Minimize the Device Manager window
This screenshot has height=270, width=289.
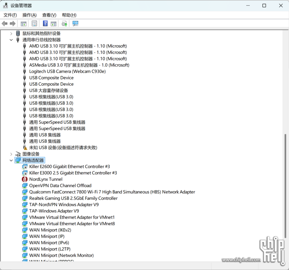(x=248, y=6)
